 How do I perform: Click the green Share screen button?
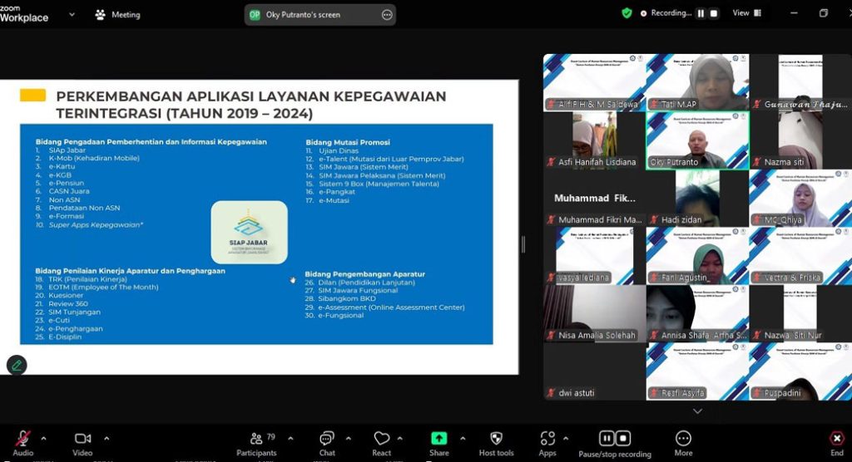pyautogui.click(x=439, y=443)
